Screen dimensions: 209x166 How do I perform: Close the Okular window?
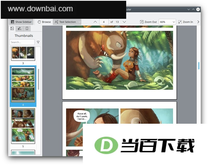(x=198, y=9)
